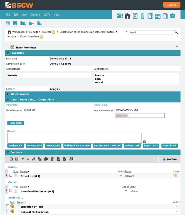Tick the InterviewMinutes.txt checkbox

(x=11, y=191)
